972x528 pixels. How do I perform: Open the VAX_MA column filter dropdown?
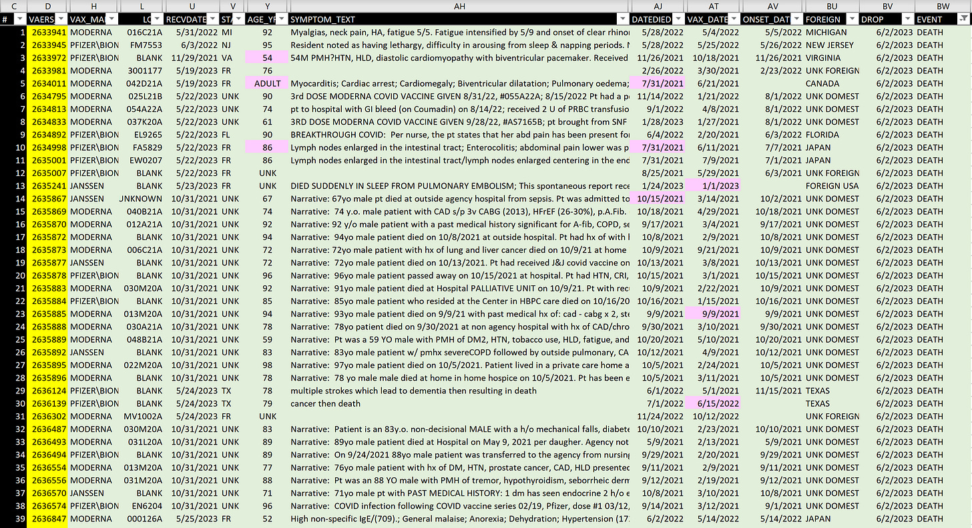[111, 19]
